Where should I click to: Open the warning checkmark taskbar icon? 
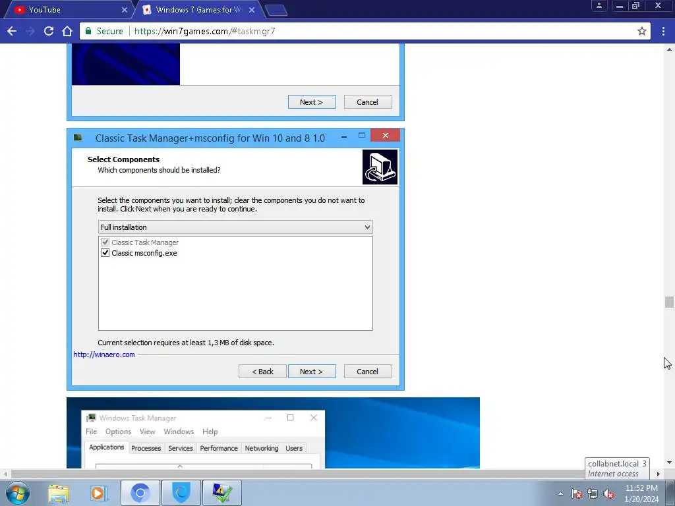221,493
